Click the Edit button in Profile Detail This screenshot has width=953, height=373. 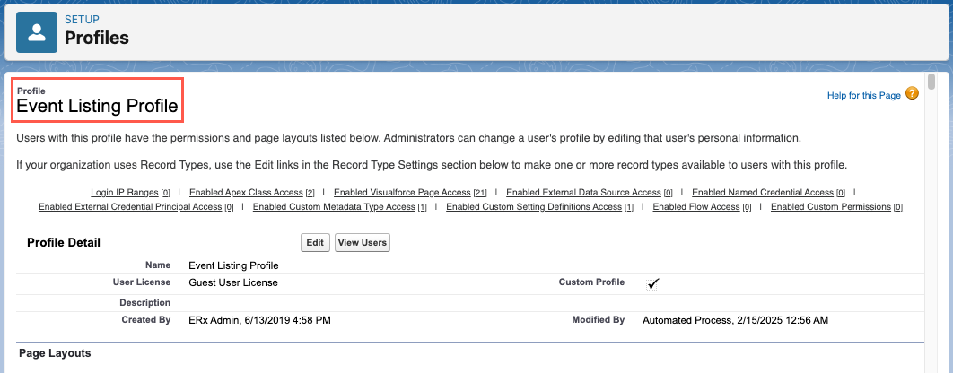coord(314,243)
